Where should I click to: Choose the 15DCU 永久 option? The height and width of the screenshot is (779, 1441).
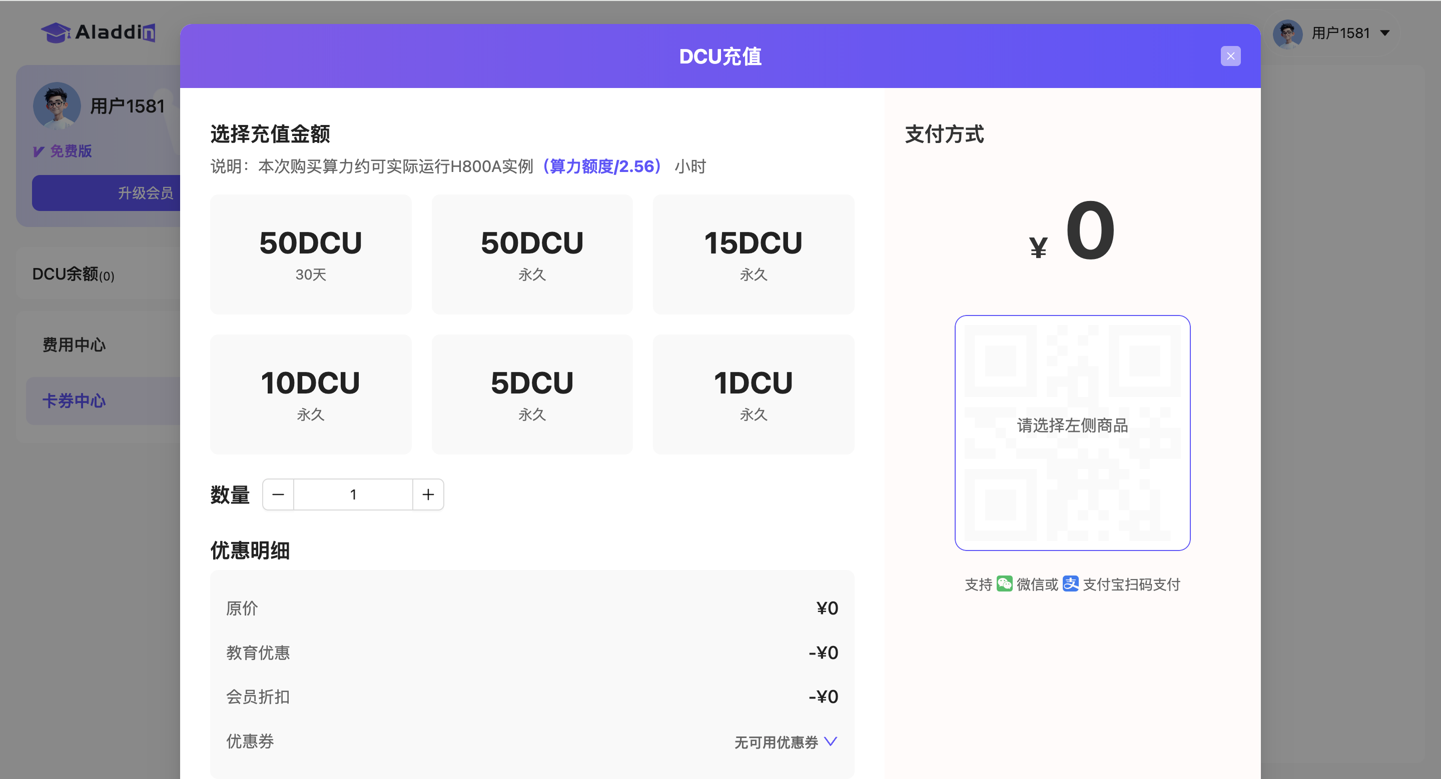pos(753,254)
